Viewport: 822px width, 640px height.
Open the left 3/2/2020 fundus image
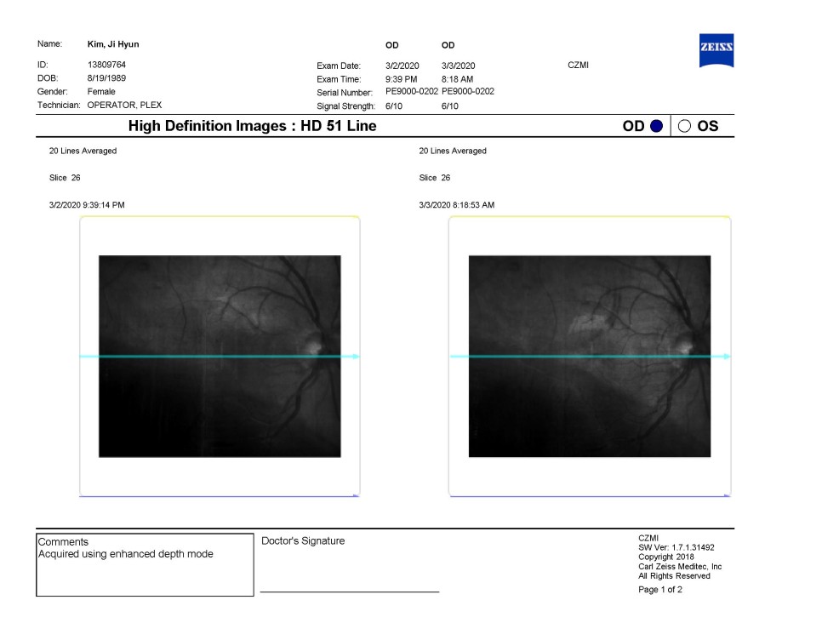pos(220,357)
